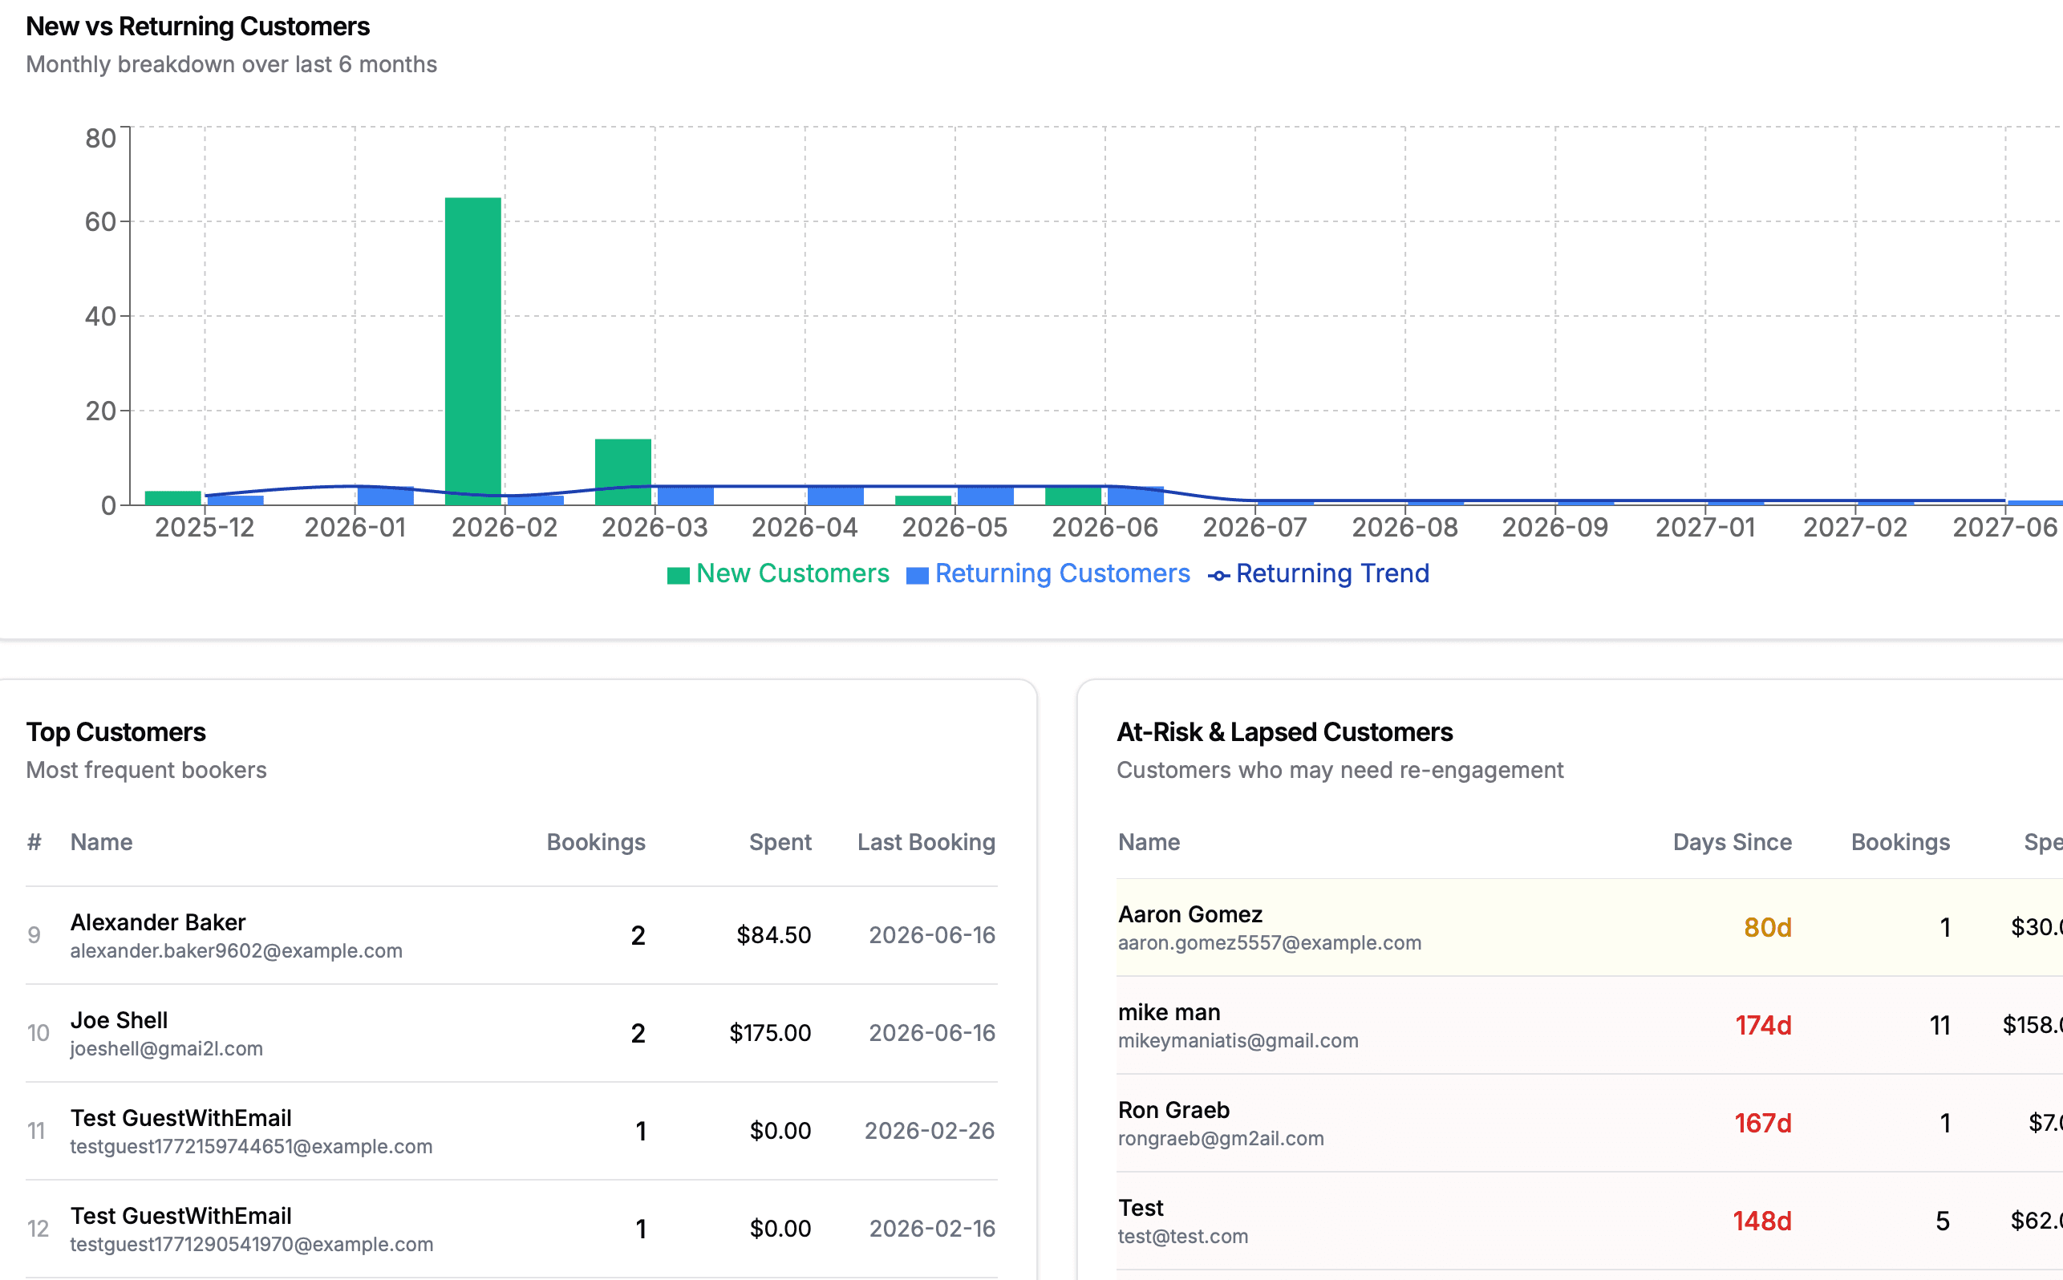Viewport: 2063px width, 1280px height.
Task: Click the 2026-07 x-axis label
Action: [x=1254, y=528]
